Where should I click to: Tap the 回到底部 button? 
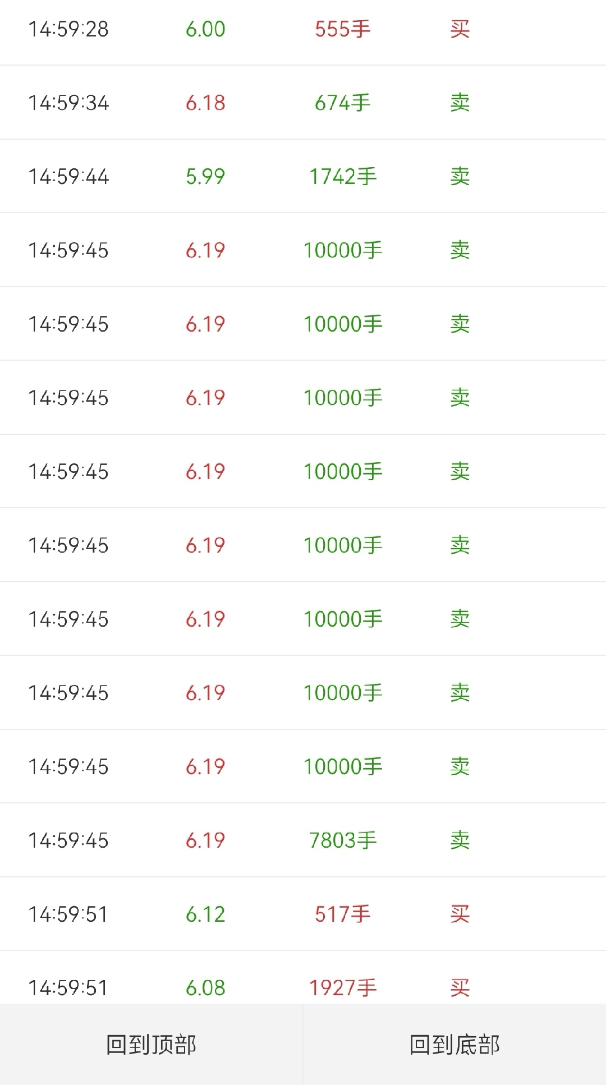[x=454, y=1045]
